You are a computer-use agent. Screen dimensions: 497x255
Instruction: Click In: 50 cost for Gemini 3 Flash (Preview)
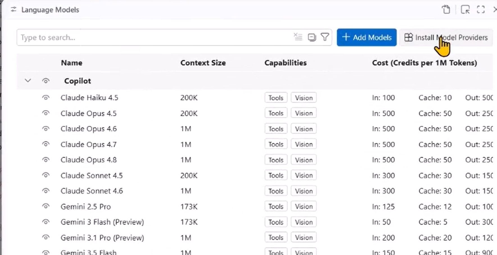pos(381,222)
